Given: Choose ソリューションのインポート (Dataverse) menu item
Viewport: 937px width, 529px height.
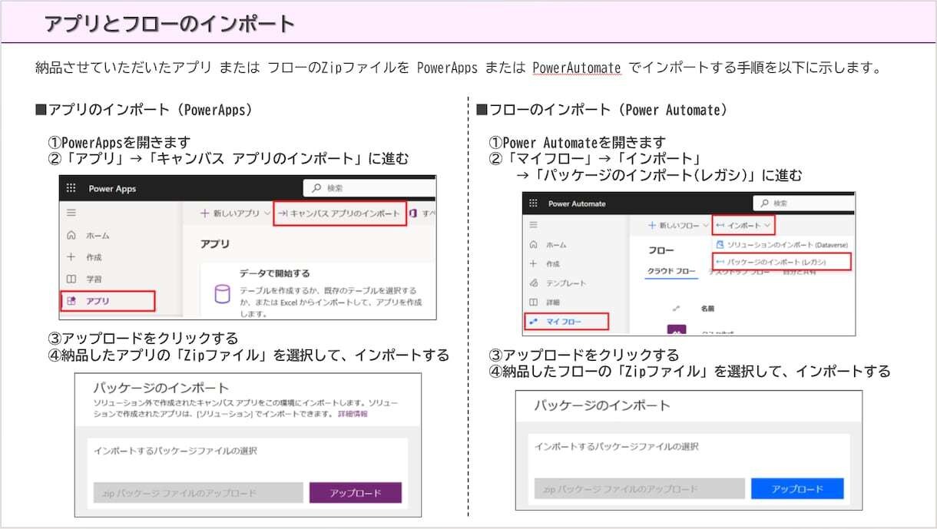Looking at the screenshot, I should pyautogui.click(x=782, y=244).
